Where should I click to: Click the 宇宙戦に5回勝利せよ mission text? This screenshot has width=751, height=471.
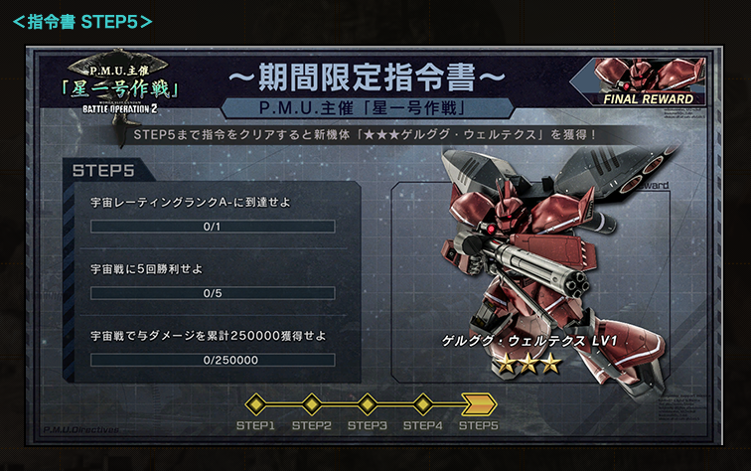147,269
